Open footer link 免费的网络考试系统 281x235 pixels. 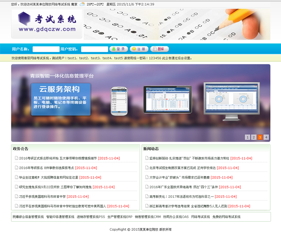point(227,217)
